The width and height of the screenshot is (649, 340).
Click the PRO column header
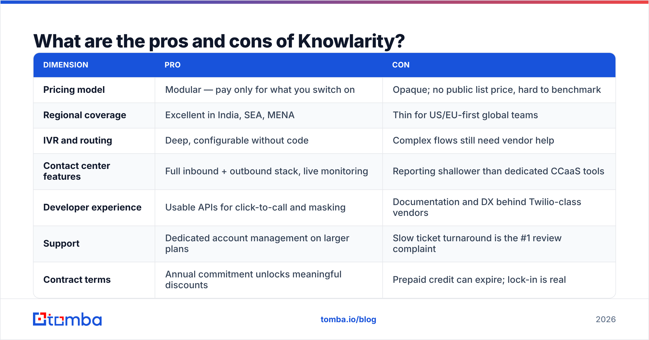point(173,65)
